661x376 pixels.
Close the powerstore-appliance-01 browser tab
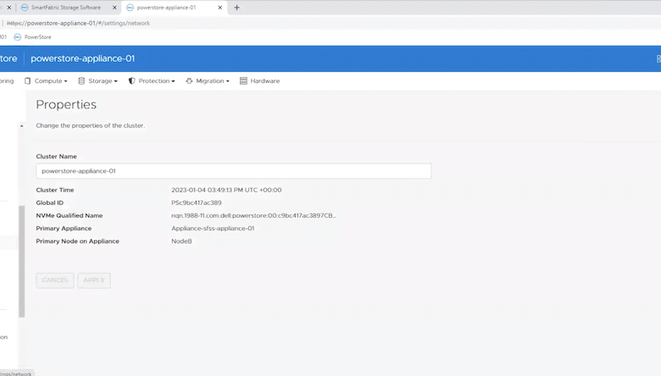pos(219,8)
